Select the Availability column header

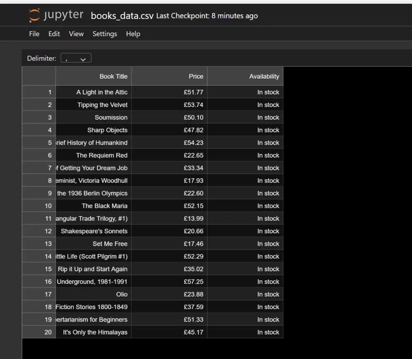(246, 76)
